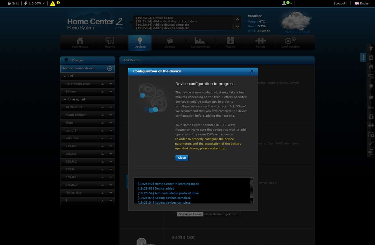Click the consumption chart icon in right quick bar
This screenshot has width=375, height=245.
[x=371, y=107]
